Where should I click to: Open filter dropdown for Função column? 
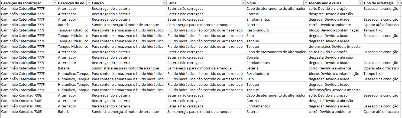tap(164, 3)
